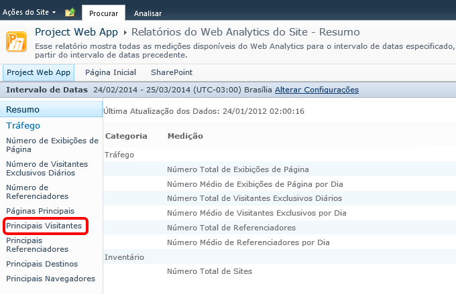The width and height of the screenshot is (456, 294).
Task: Open Número de Exibições de Página report
Action: pos(52,145)
